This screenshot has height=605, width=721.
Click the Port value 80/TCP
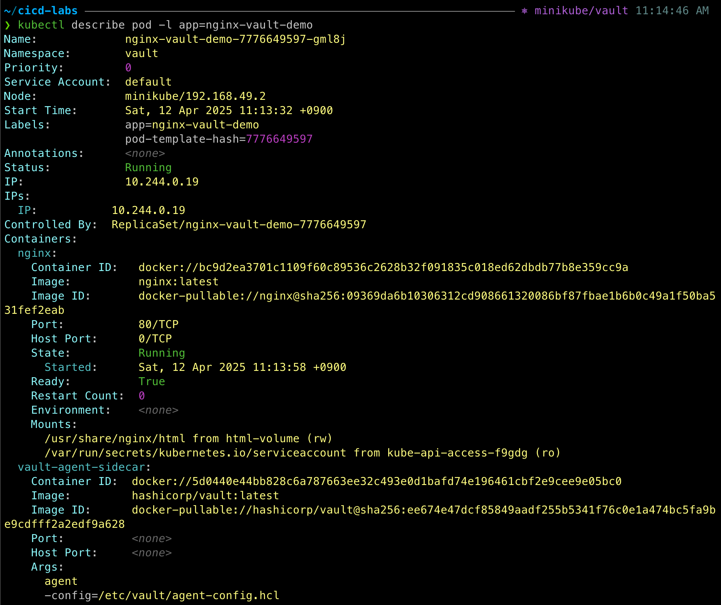[x=159, y=324]
